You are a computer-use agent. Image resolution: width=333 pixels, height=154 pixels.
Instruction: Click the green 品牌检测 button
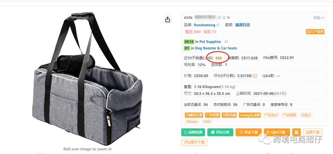pyautogui.click(x=193, y=132)
